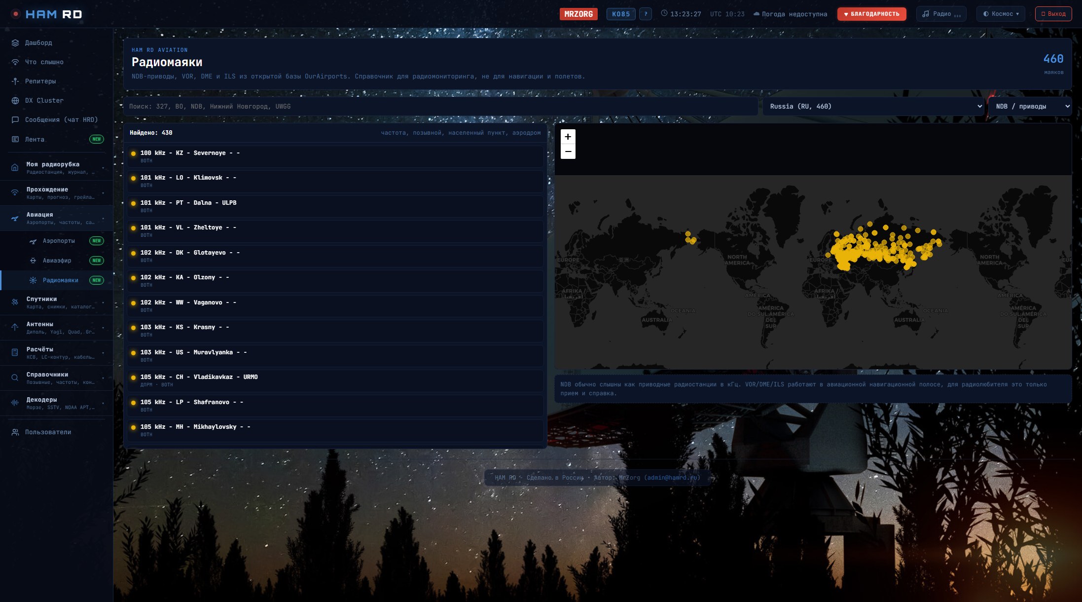The height and width of the screenshot is (602, 1082).
Task: Open the Космос theme dropdown
Action: 1001,14
